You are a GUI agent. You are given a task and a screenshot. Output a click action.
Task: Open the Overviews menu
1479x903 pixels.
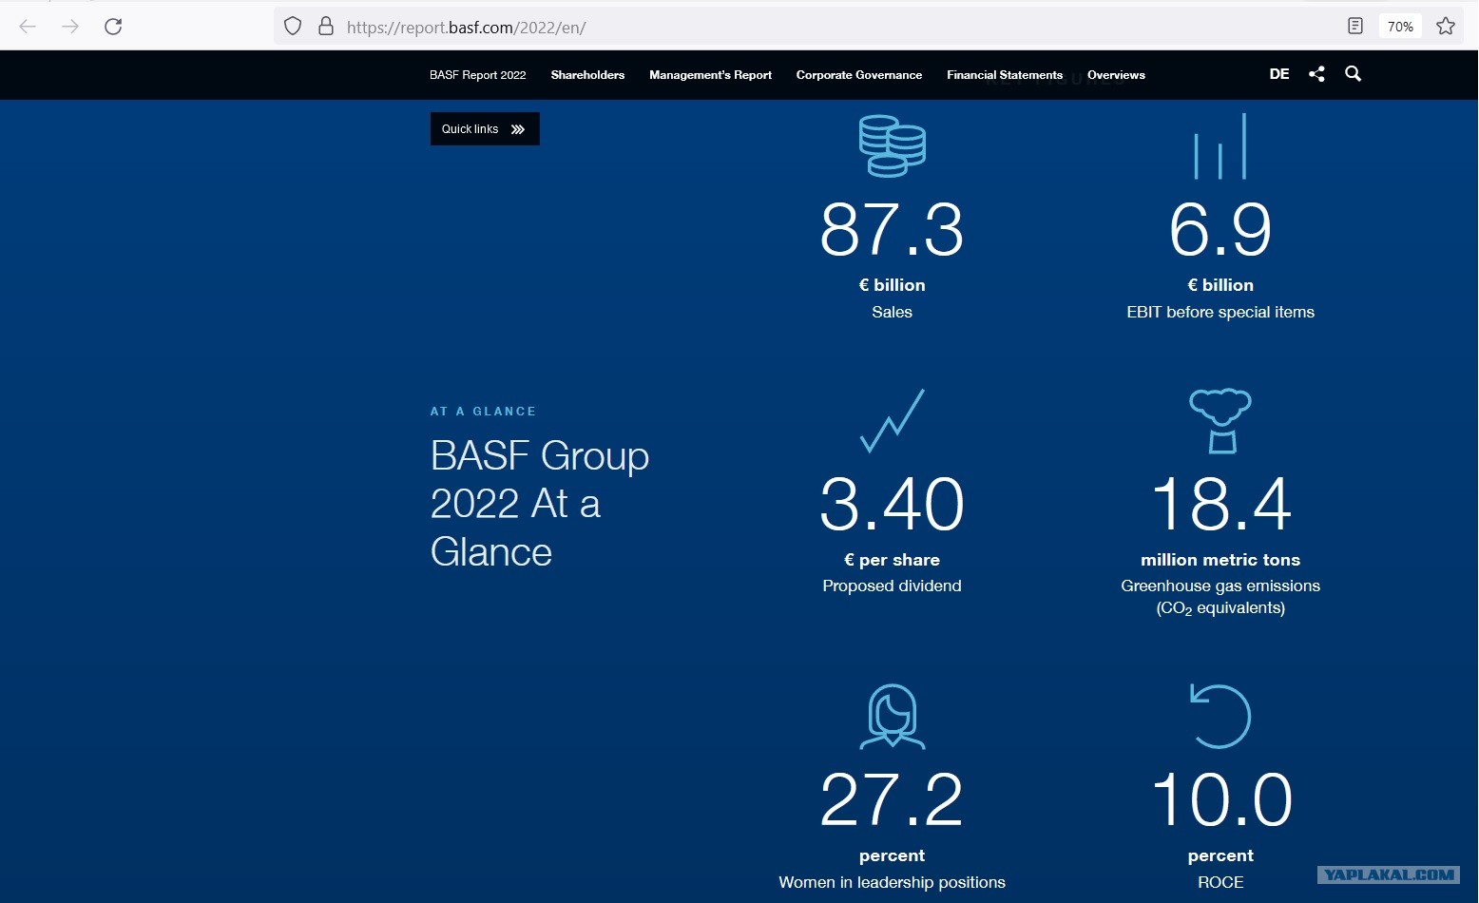[x=1117, y=75]
